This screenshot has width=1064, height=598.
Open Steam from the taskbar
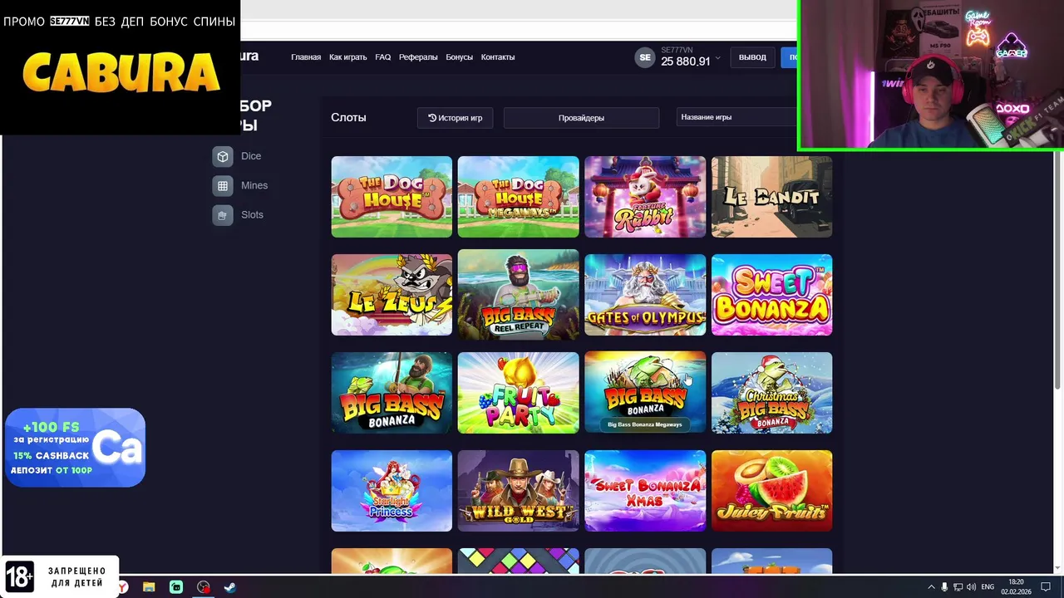tap(230, 587)
